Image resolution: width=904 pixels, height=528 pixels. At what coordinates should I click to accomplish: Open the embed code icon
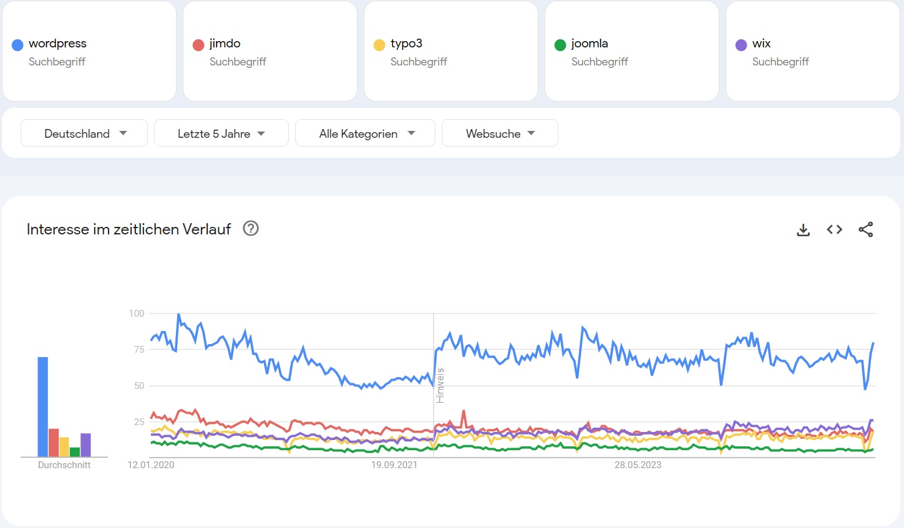click(835, 229)
